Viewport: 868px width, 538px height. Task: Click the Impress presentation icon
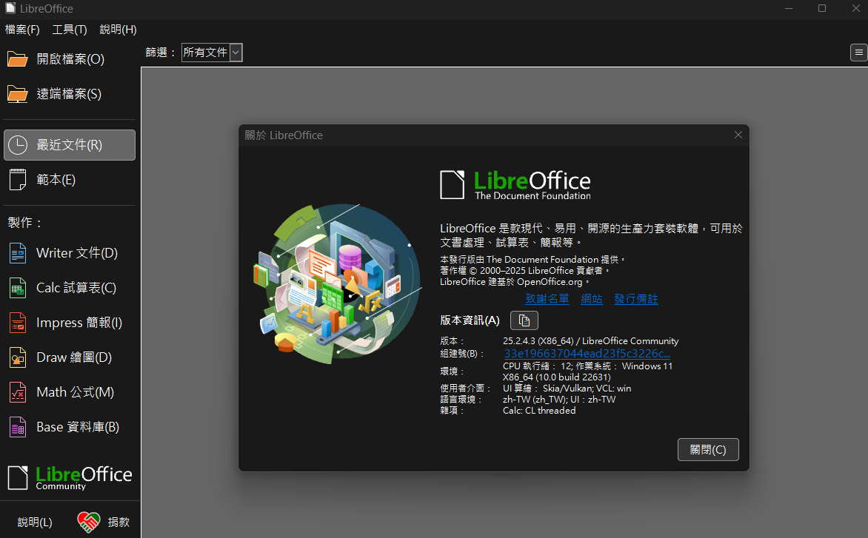coord(18,323)
